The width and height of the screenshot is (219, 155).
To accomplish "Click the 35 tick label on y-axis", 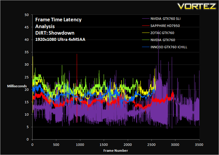I will point(26,52).
